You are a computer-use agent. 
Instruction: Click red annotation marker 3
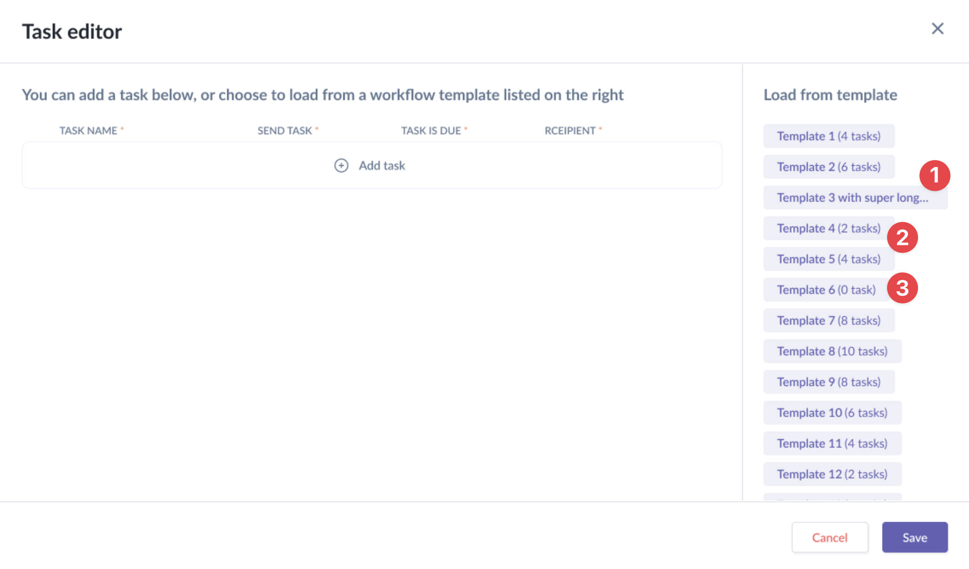[x=902, y=288]
